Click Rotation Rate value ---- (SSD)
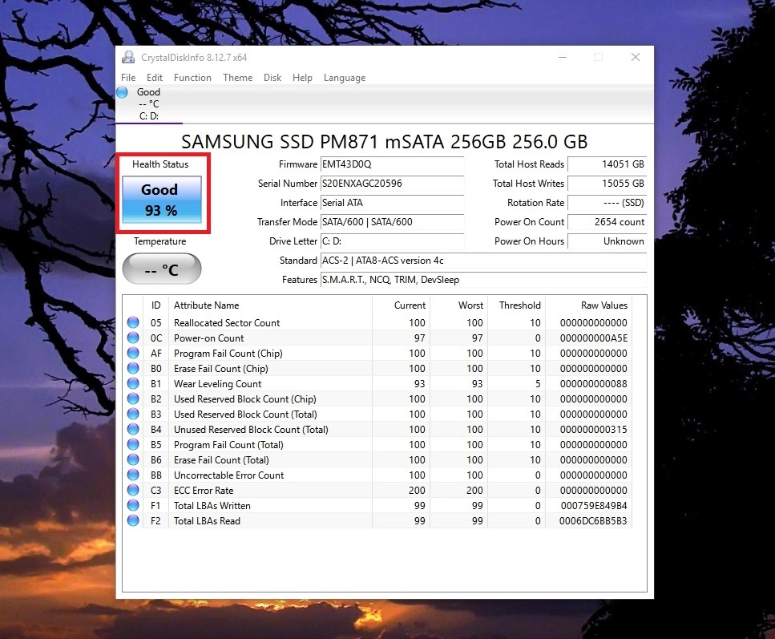 (x=607, y=203)
